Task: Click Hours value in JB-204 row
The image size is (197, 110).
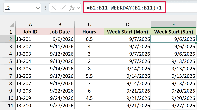Action: pyautogui.click(x=89, y=61)
